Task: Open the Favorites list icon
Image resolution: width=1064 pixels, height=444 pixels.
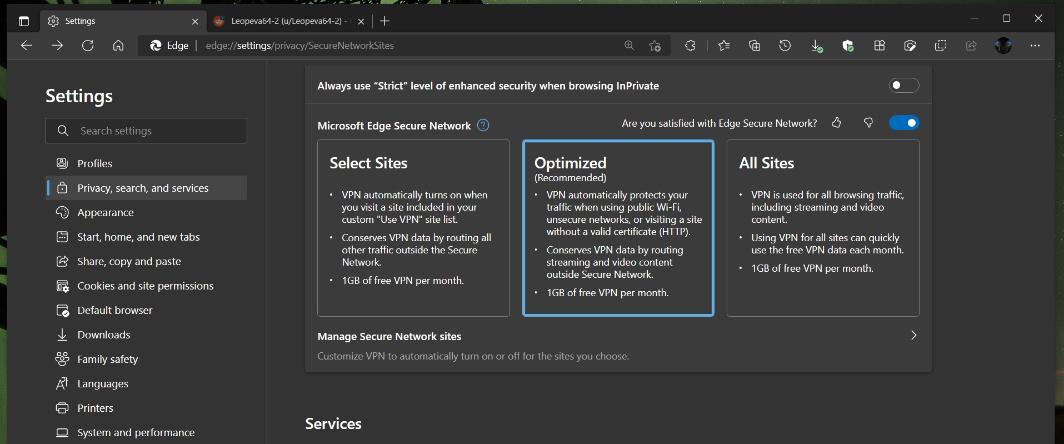Action: coord(723,46)
